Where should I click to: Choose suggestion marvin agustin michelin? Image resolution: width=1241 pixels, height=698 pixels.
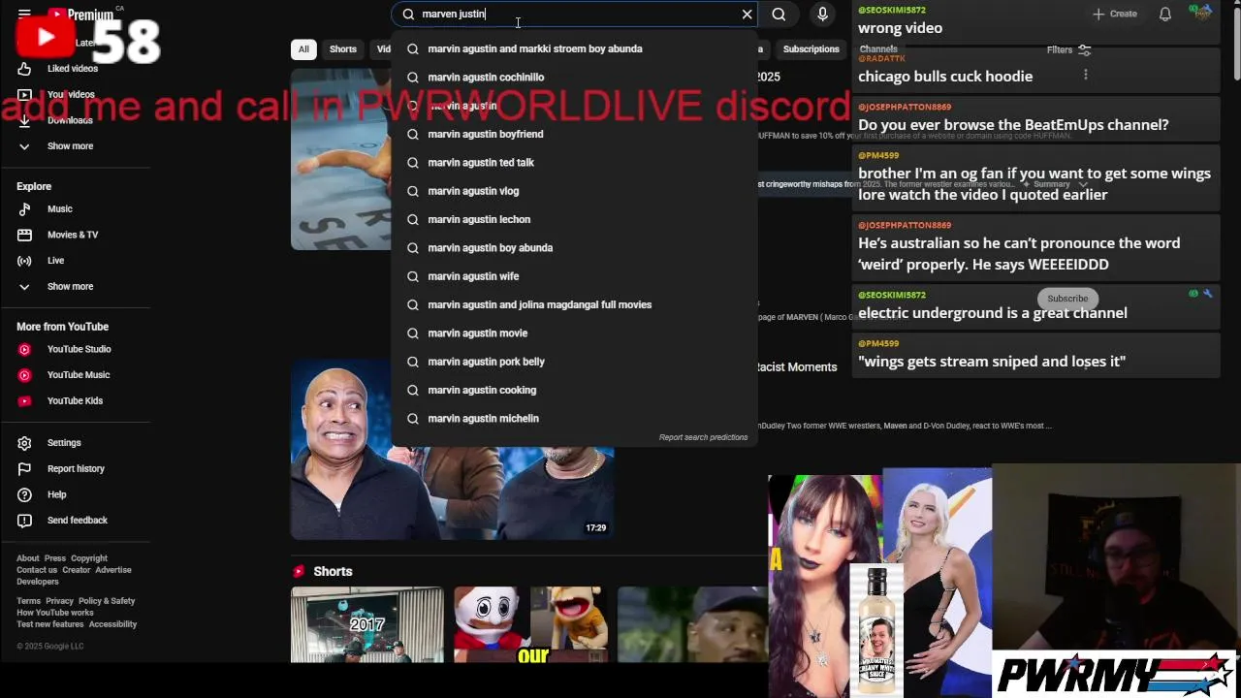click(x=574, y=419)
